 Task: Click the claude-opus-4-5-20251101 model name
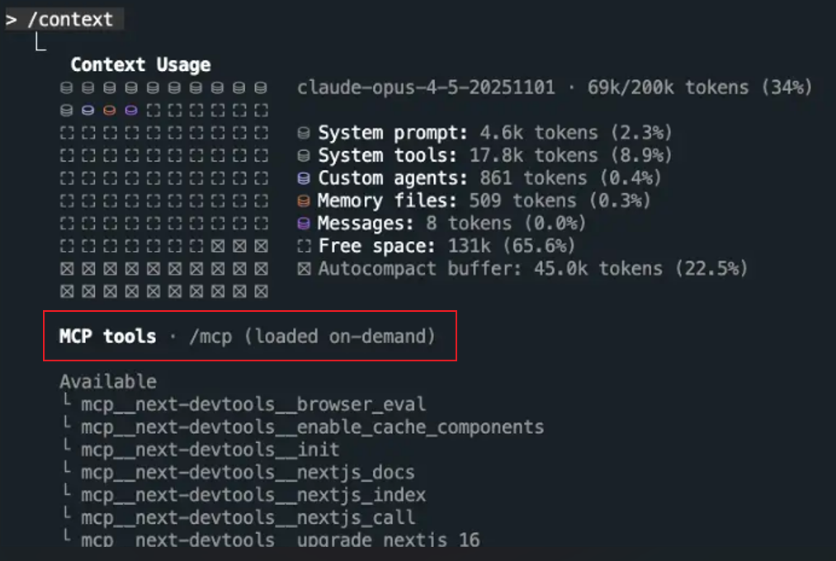click(426, 87)
